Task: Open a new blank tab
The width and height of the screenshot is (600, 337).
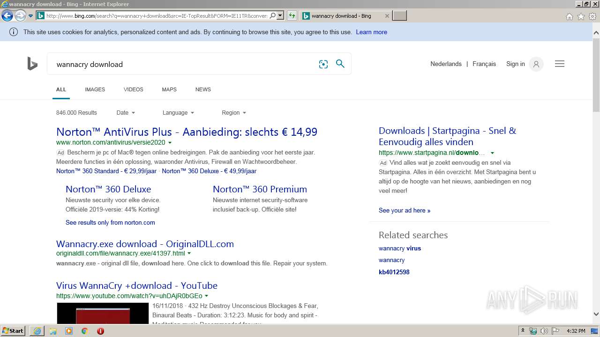Action: coord(399,16)
